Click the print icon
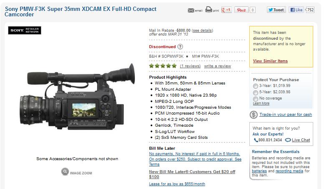The height and width of the screenshot is (189, 327). [x=208, y=10]
